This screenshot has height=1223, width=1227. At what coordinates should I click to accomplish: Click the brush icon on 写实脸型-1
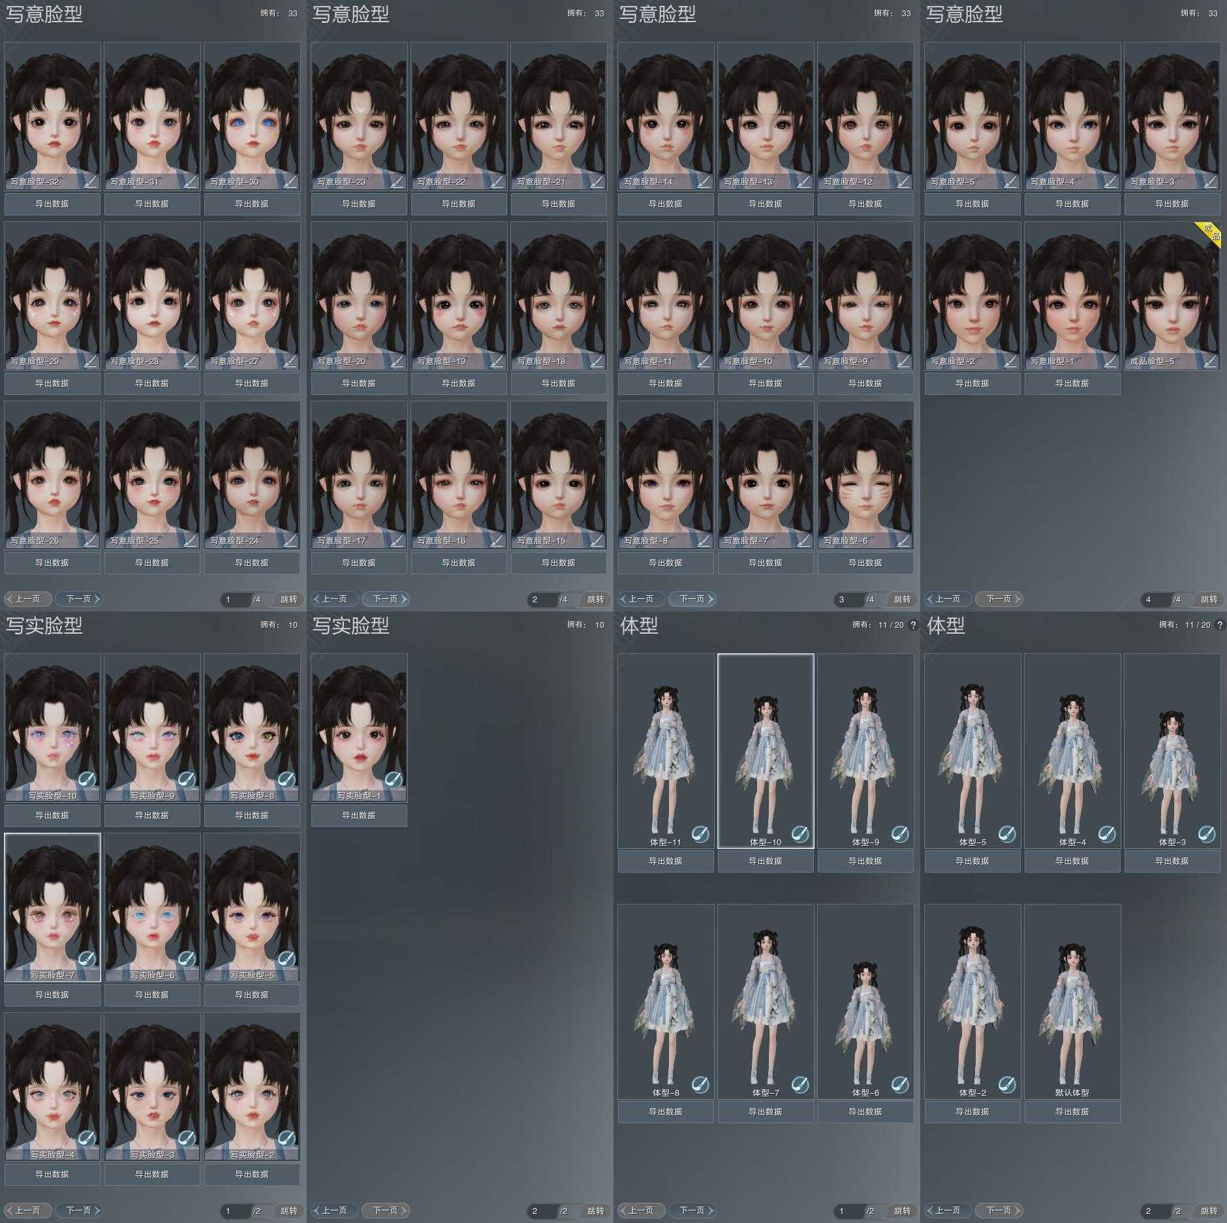tap(394, 779)
